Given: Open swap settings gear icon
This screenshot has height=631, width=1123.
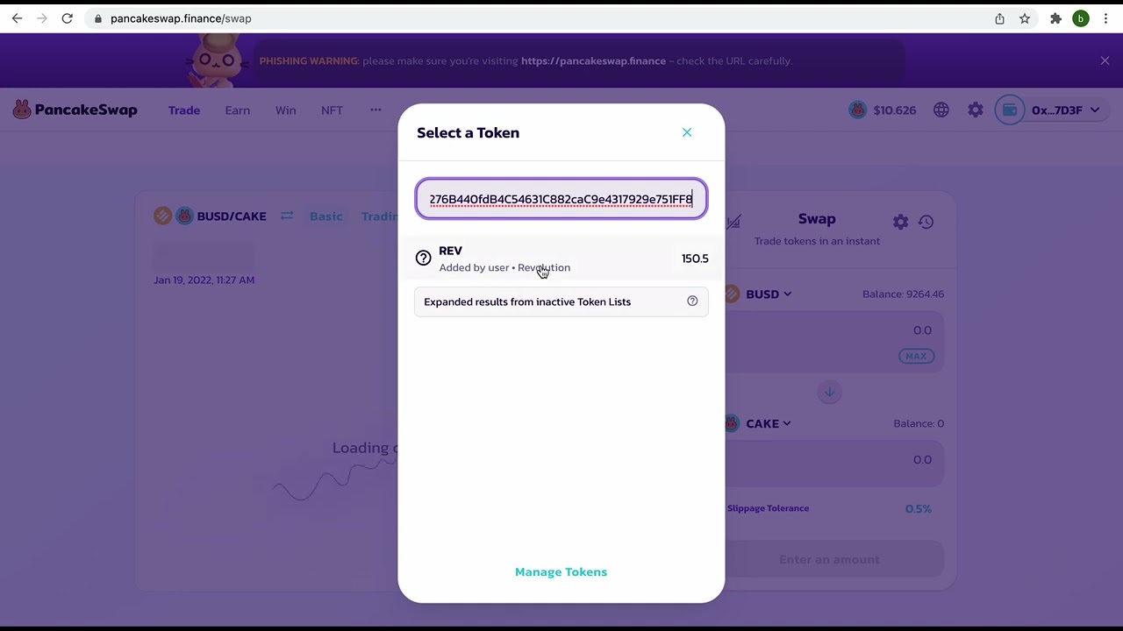Looking at the screenshot, I should click(x=900, y=222).
